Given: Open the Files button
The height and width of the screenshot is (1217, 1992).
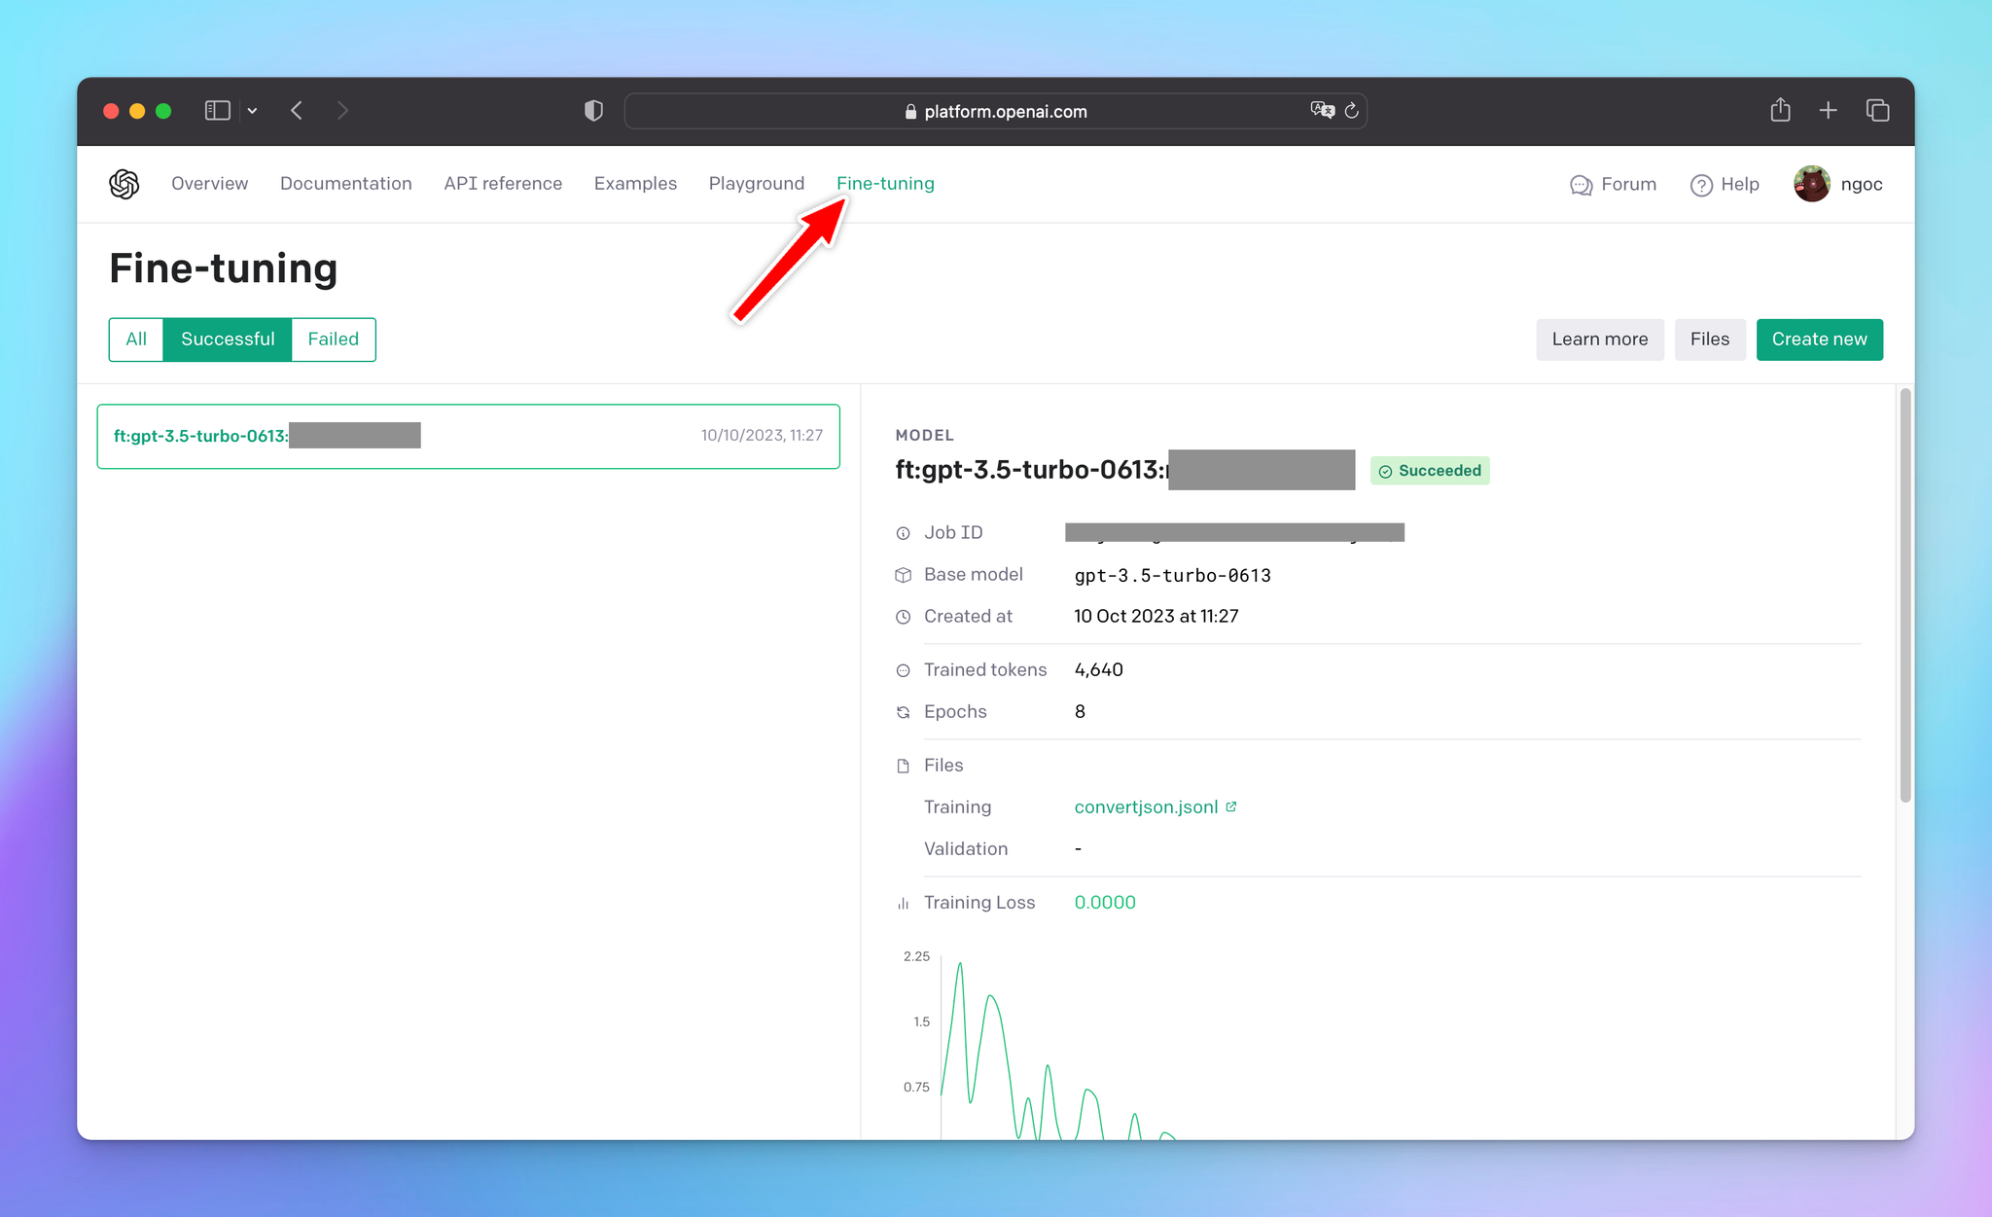Looking at the screenshot, I should click(x=1710, y=340).
